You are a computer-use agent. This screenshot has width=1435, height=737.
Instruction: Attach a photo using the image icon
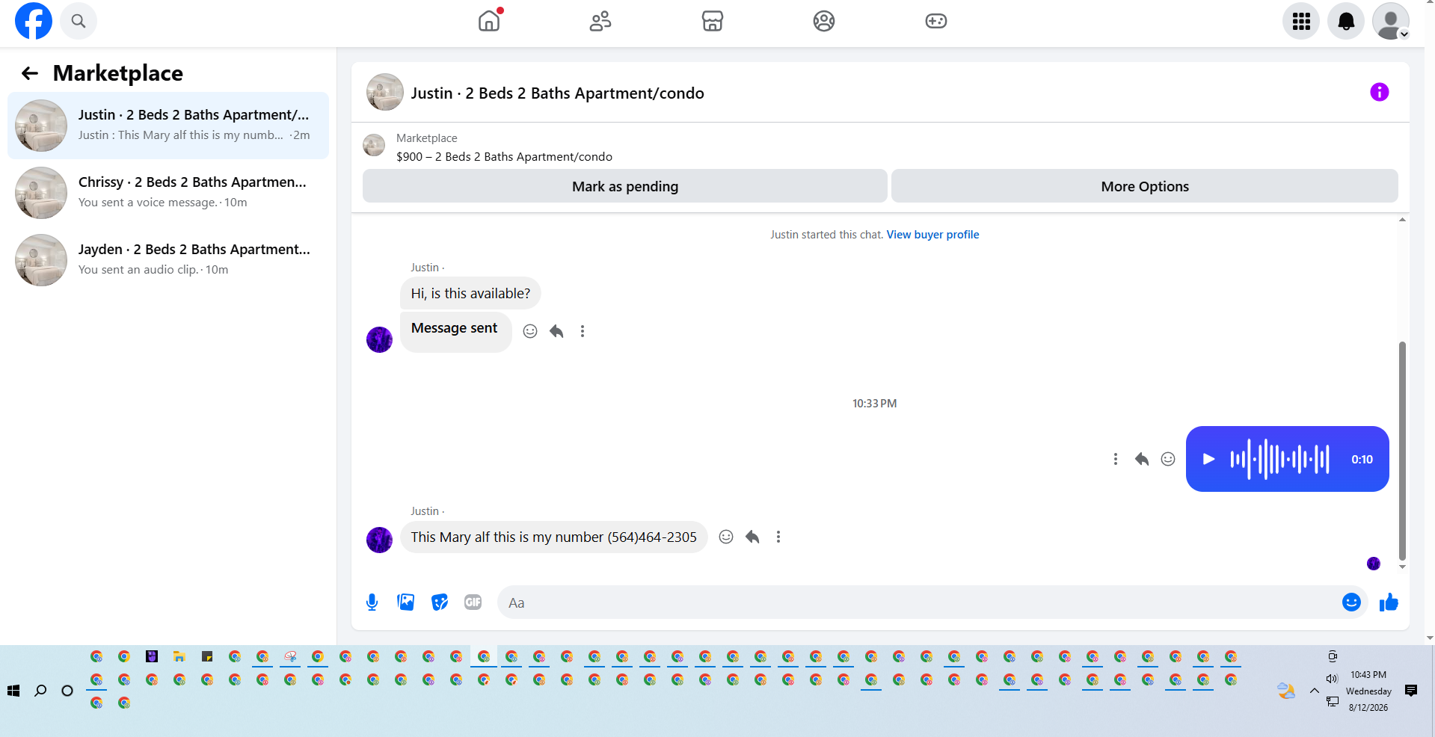406,602
